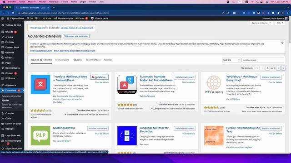Screen dimensions: 291x163
Task: Click browser reload button
Action: [13, 13]
